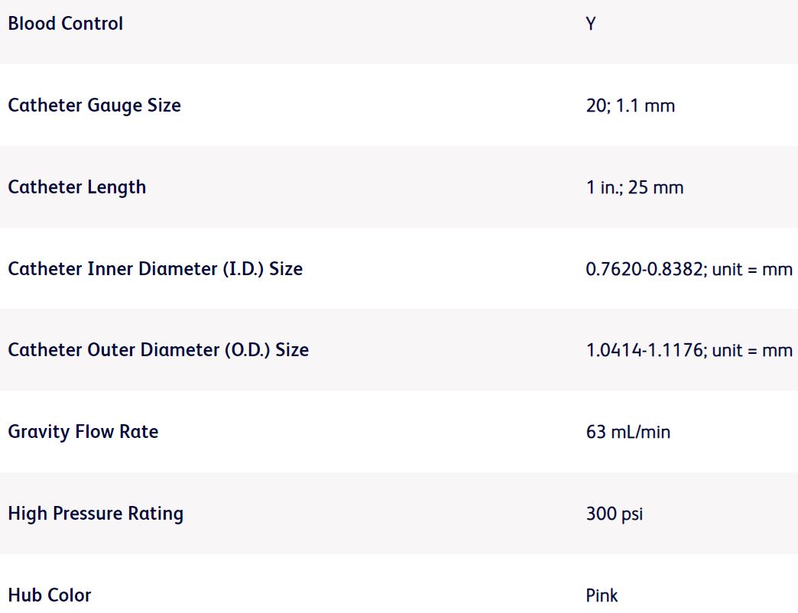Click the Catheter Length label

pyautogui.click(x=76, y=187)
